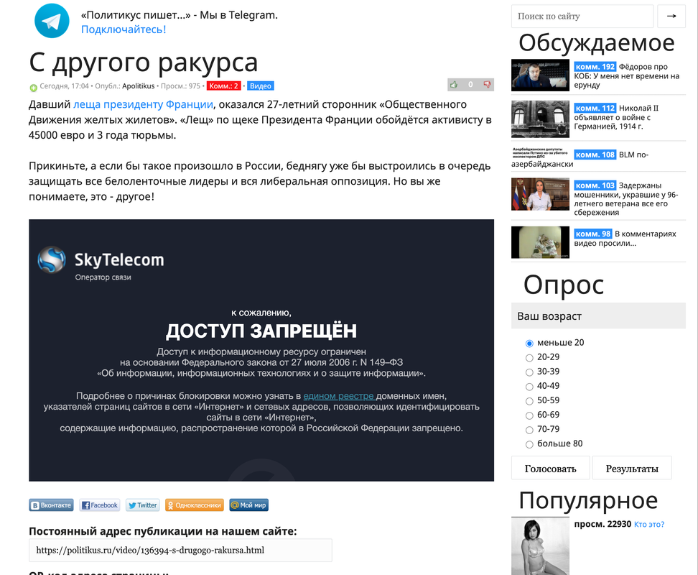Click the article title С другого ракурса

144,62
